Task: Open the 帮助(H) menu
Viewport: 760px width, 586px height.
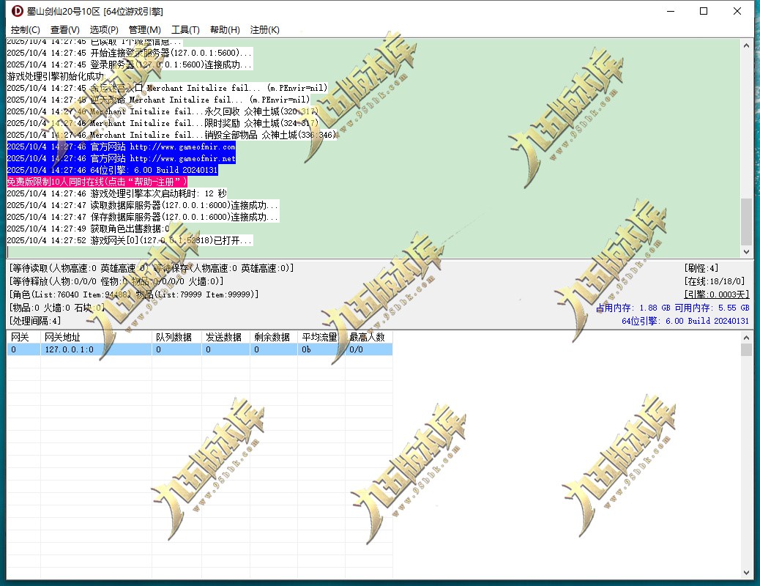Action: pos(225,30)
